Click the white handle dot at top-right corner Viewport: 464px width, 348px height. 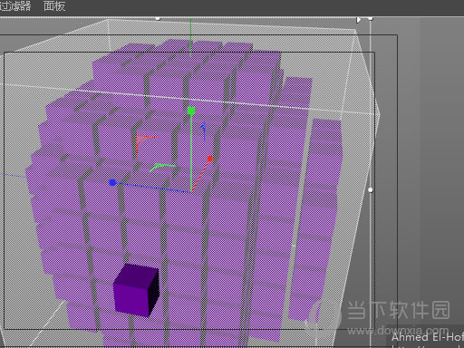[371, 19]
